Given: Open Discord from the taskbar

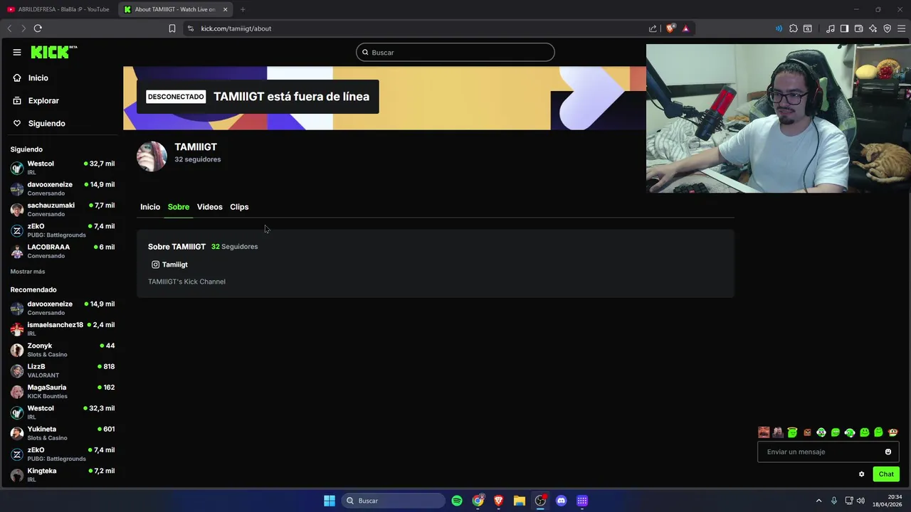Looking at the screenshot, I should click(x=561, y=501).
